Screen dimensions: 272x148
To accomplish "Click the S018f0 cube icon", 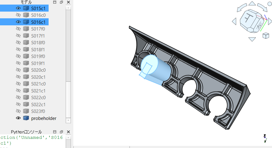I will coord(26,42).
